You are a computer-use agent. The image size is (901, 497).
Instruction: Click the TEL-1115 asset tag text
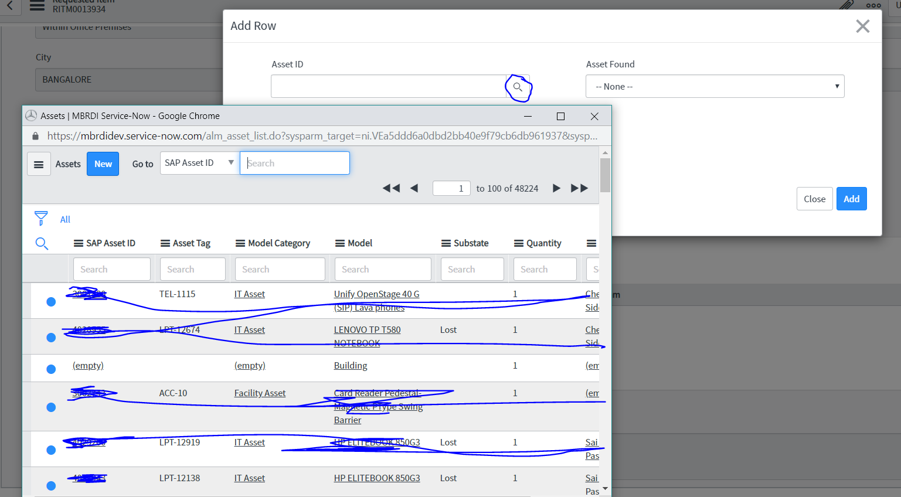pos(177,294)
